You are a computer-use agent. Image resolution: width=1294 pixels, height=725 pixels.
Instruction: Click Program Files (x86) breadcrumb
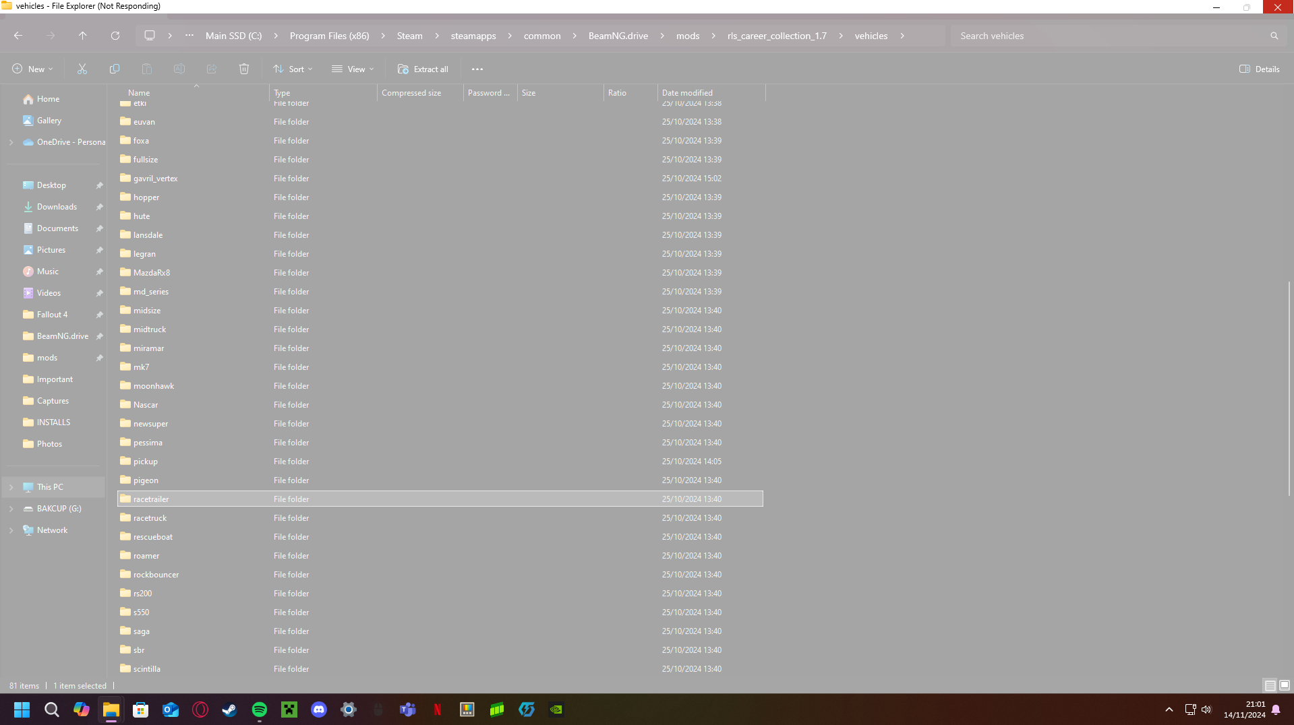[x=329, y=36]
